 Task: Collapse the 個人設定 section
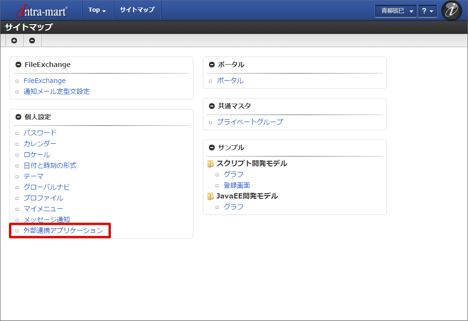pyautogui.click(x=18, y=117)
